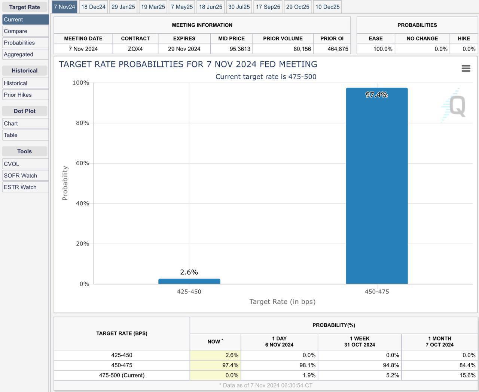Open the 18 Jun25 meeting tab
The width and height of the screenshot is (479, 392).
211,7
